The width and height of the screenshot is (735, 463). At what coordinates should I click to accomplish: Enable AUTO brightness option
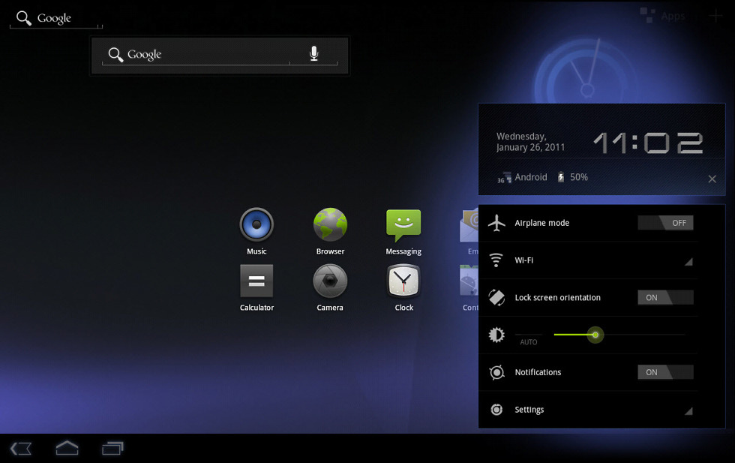529,339
